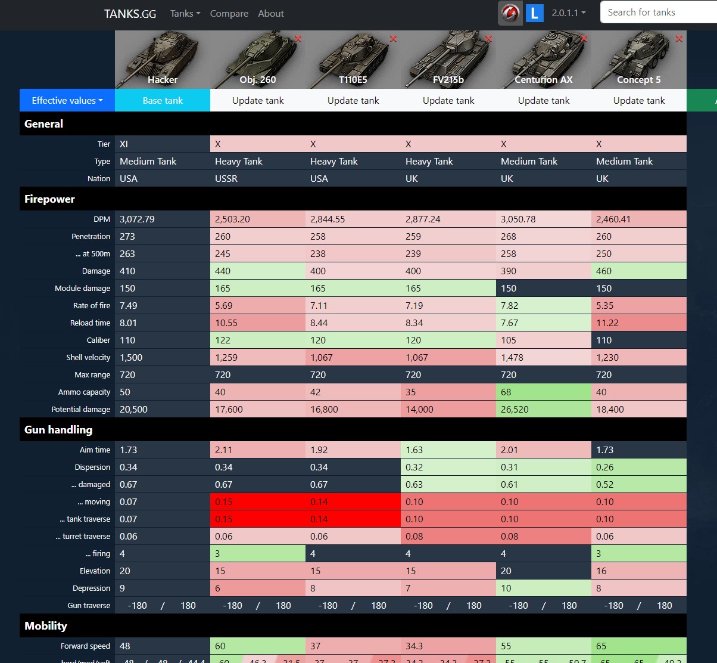The width and height of the screenshot is (717, 663).
Task: Click Concept 5 dispersion value 0.26
Action: pyautogui.click(x=639, y=467)
